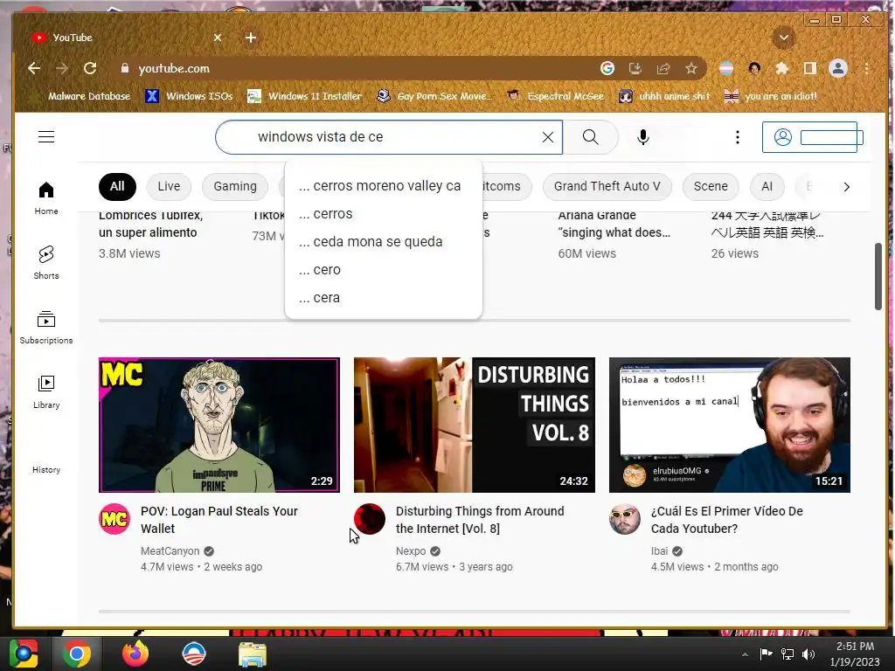The image size is (895, 671).
Task: Open Logan Paul Steals Your Wallet thumbnail
Action: tap(219, 425)
